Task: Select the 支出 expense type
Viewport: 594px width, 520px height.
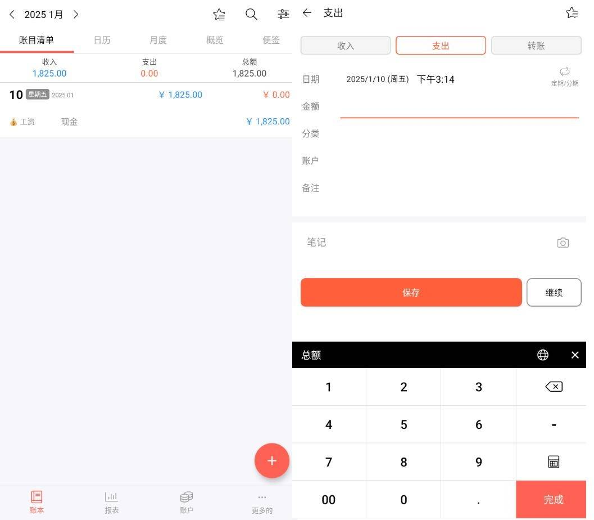Action: (441, 46)
